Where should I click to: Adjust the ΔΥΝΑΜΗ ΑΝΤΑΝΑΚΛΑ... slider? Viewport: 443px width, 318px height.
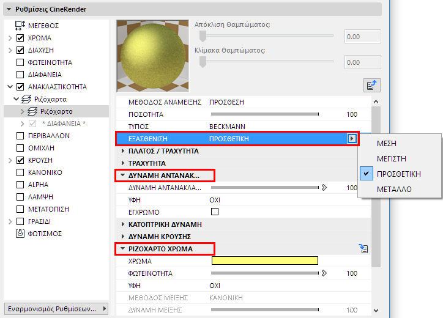(x=265, y=188)
